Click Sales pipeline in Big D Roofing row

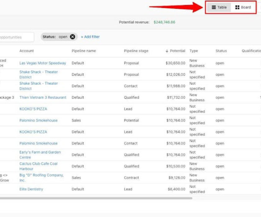click(x=76, y=178)
